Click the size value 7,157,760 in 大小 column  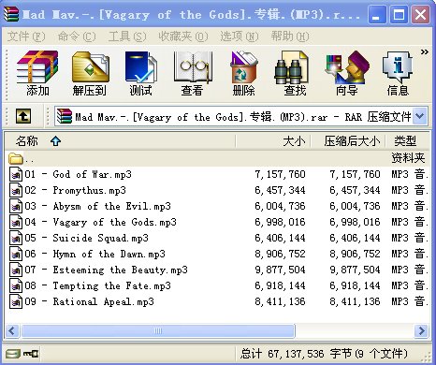point(280,174)
